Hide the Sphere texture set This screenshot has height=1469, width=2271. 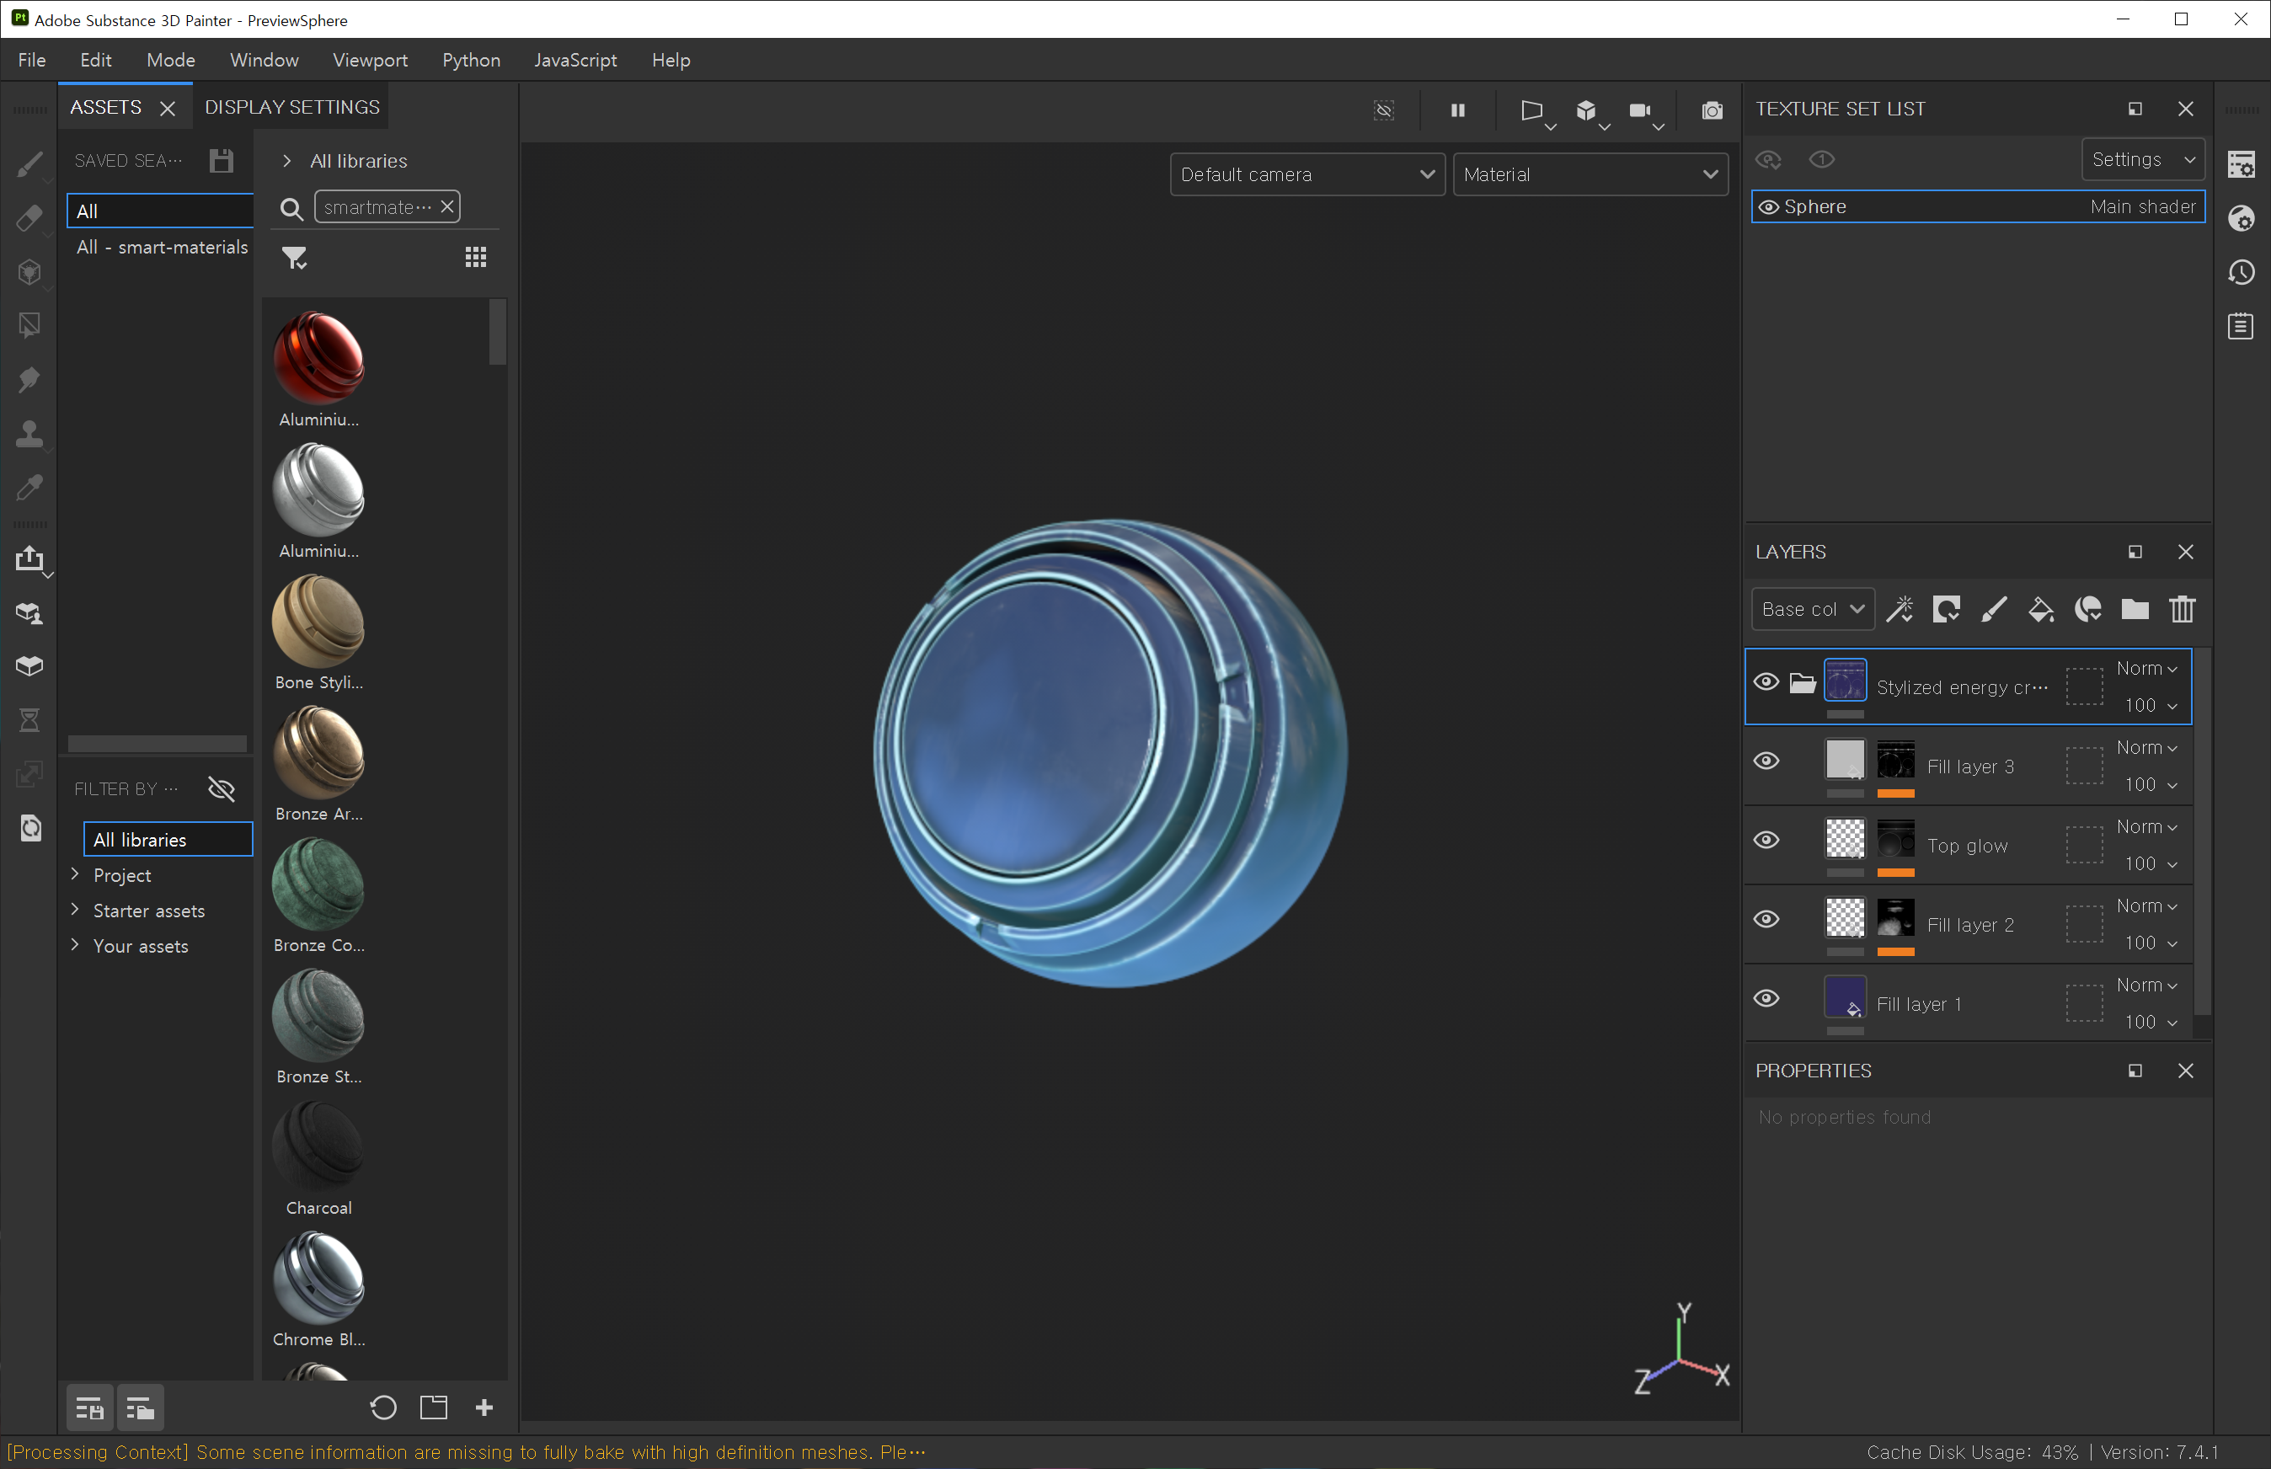(x=1768, y=207)
